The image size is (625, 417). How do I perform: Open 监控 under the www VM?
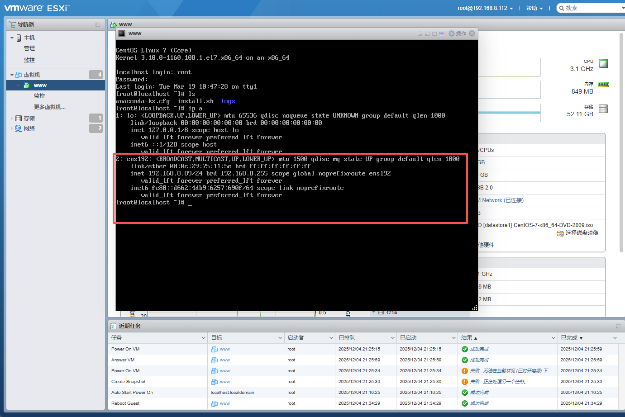(x=39, y=96)
